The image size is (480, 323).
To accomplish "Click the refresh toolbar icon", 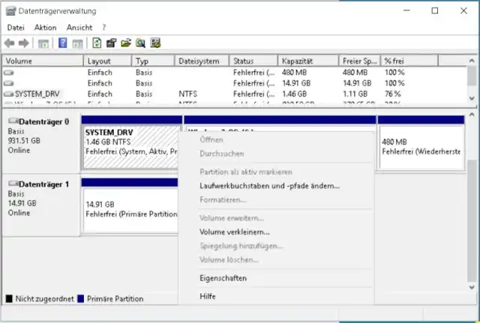I will (x=97, y=43).
